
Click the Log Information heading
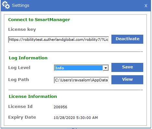[x=28, y=58]
